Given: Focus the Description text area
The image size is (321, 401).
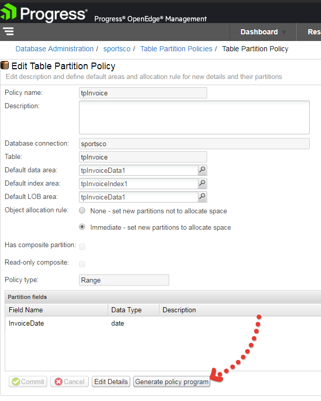Looking at the screenshot, I should tap(194, 117).
